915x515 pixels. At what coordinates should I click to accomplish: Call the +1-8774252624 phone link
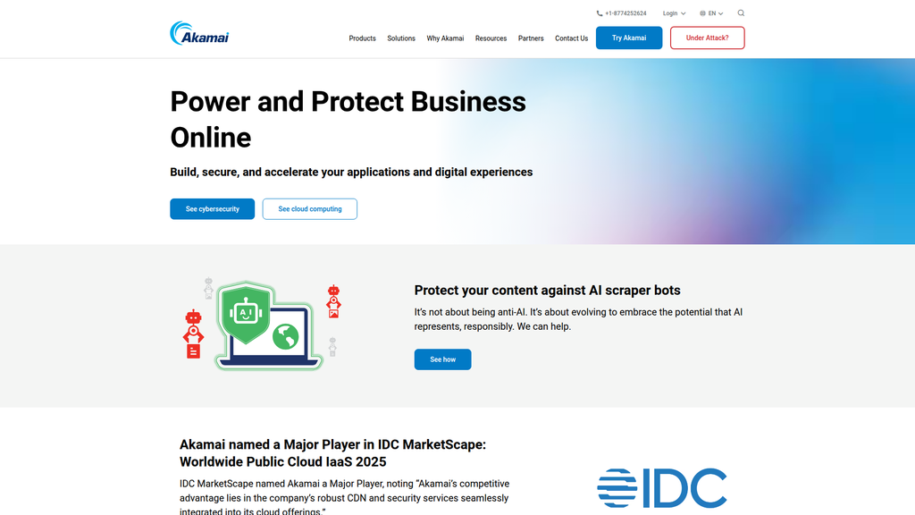625,13
